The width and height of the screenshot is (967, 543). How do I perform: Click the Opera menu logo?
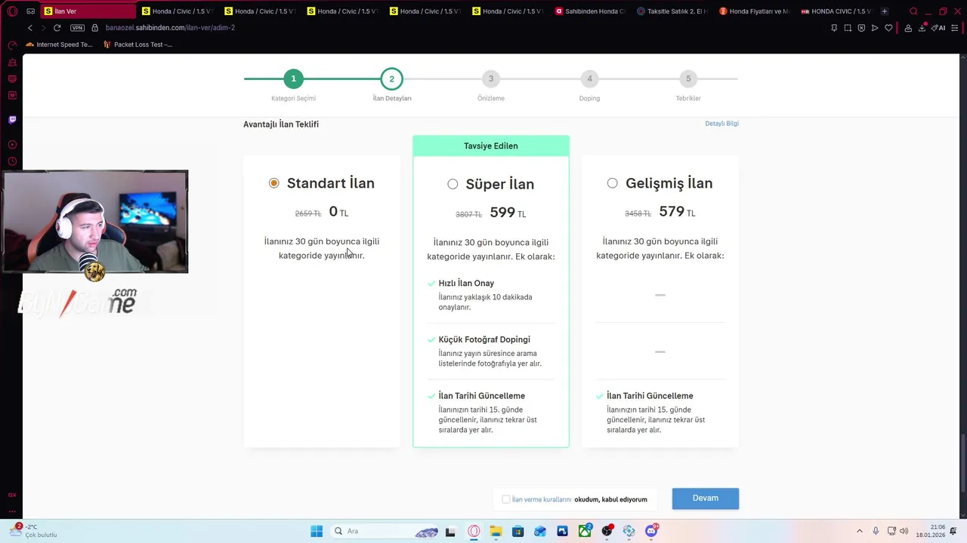pos(12,11)
